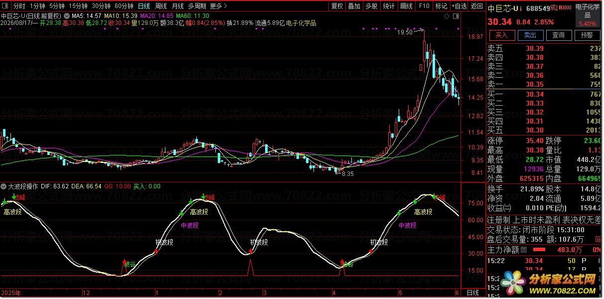This screenshot has height=299, width=604.
Task: Click the R1000 tag after stock code
Action: (566, 8)
